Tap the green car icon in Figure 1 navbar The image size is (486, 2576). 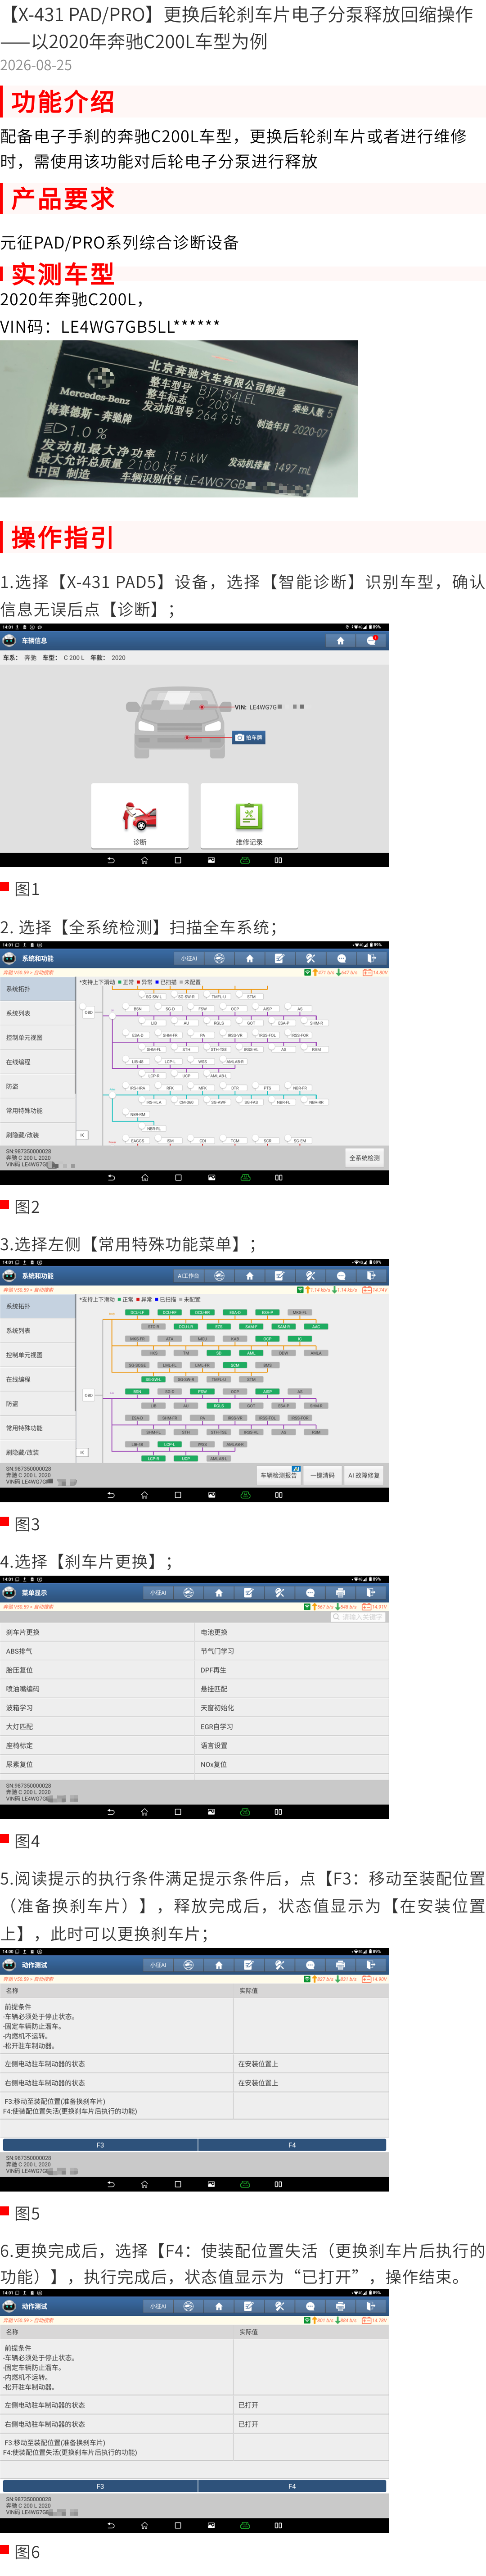[x=244, y=860]
